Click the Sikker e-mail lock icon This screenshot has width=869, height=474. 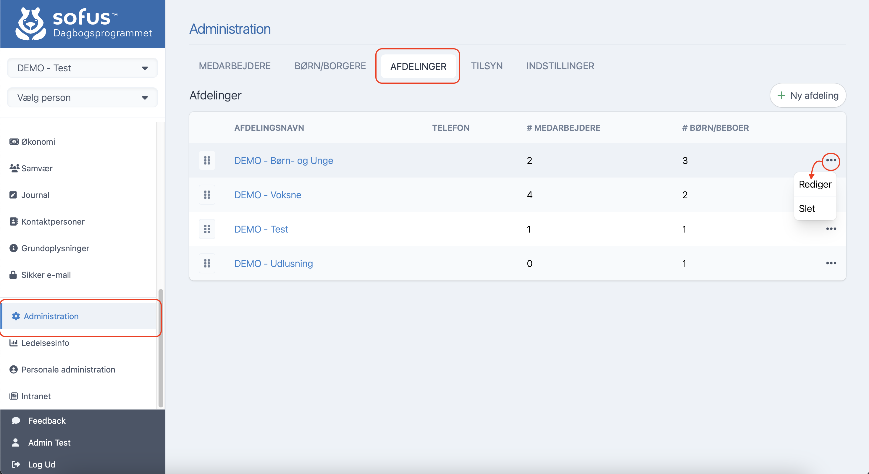pyautogui.click(x=13, y=275)
